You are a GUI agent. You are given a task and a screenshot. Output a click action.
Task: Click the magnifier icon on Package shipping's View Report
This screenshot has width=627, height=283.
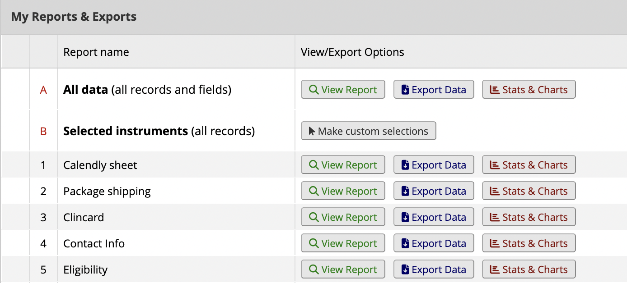(313, 191)
